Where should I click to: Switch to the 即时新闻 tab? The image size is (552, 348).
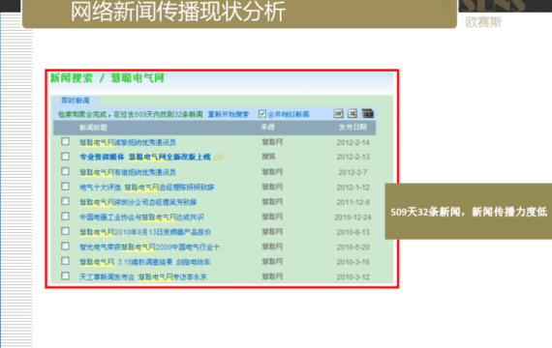(x=76, y=101)
